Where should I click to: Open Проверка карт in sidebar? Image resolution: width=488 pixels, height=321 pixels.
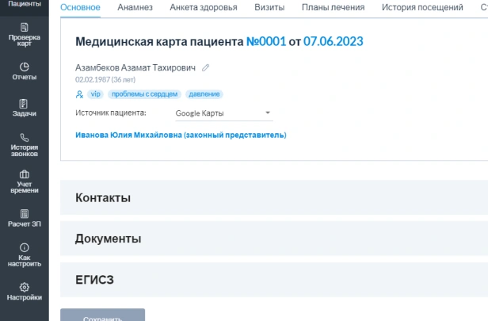coord(24,36)
